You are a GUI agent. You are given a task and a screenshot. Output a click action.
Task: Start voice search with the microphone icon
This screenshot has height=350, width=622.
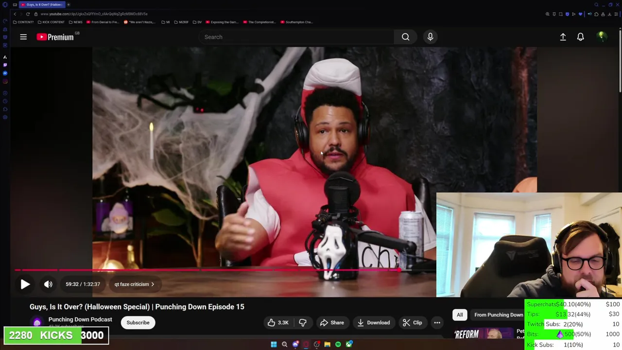point(430,37)
